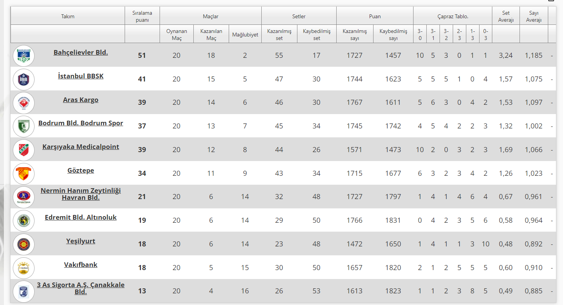563x305 pixels.
Task: Select 1797 points lost in Nermin Hanım row
Action: [x=393, y=197]
